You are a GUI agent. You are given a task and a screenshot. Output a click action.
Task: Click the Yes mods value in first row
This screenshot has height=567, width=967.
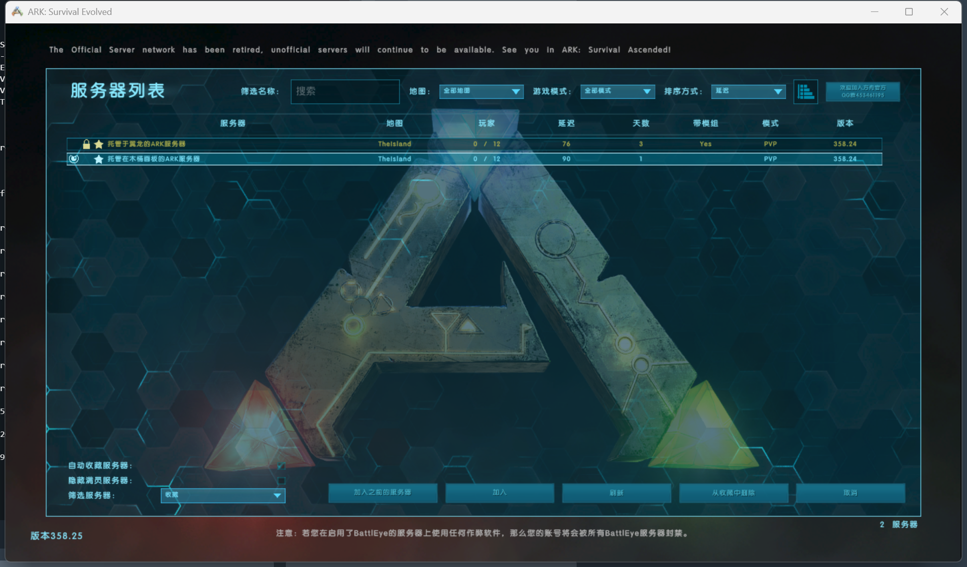pyautogui.click(x=706, y=144)
